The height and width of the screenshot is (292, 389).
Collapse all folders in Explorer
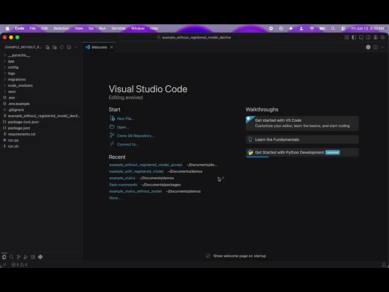69,47
